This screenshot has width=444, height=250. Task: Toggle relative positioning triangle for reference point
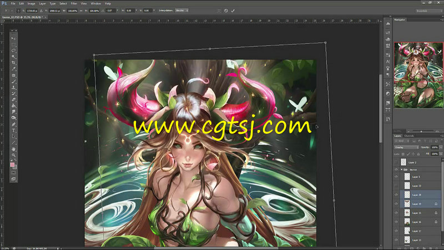pyautogui.click(x=41, y=11)
